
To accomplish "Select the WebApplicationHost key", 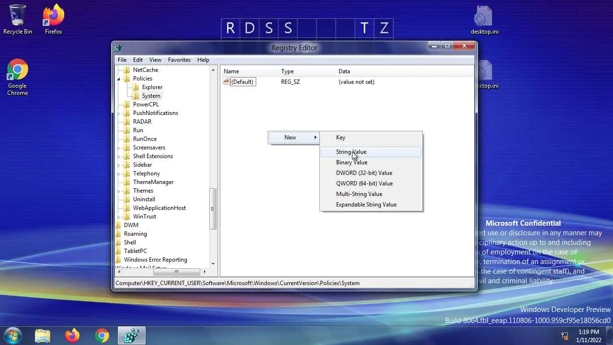I will pos(159,208).
